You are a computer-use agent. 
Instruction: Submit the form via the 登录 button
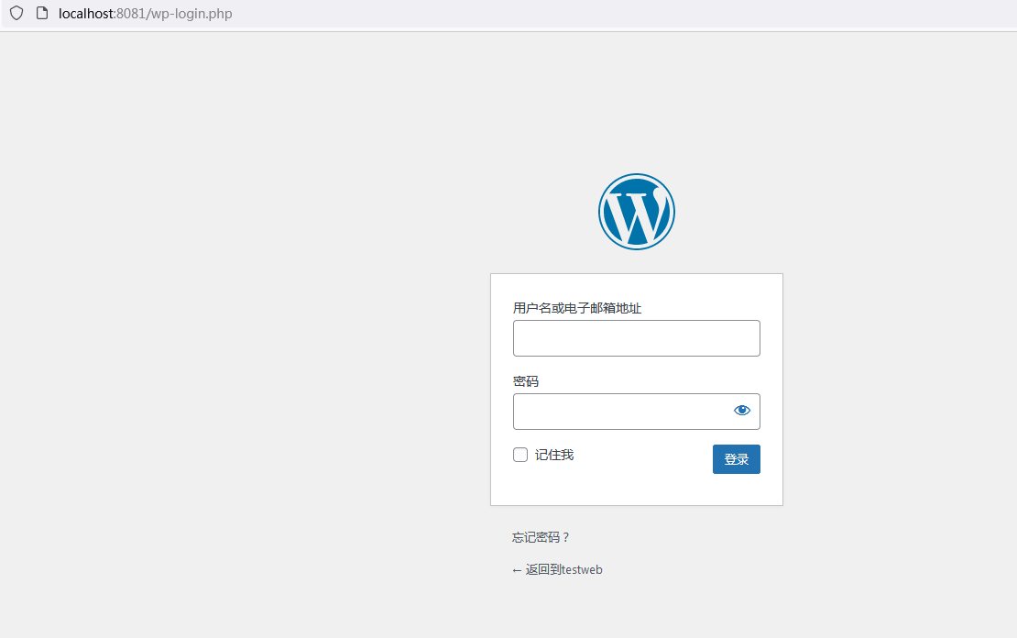736,458
